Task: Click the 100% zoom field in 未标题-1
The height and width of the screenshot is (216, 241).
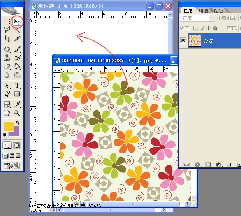Action: coord(39,210)
